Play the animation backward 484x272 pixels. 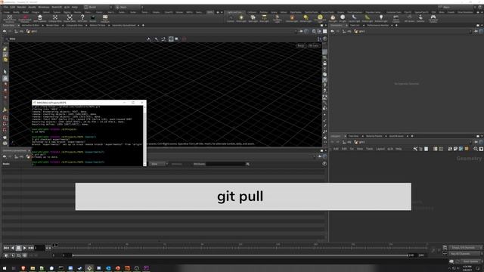13,248
